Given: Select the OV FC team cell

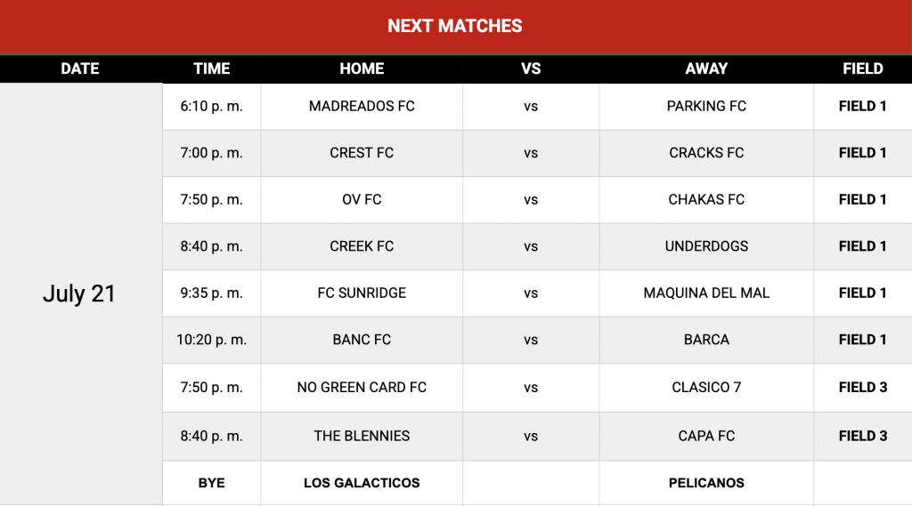Looking at the screenshot, I should pyautogui.click(x=362, y=200).
